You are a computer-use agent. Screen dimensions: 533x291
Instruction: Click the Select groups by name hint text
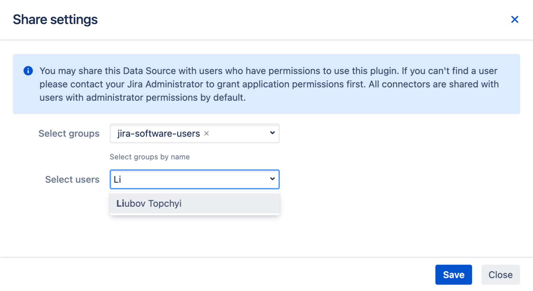coord(150,157)
